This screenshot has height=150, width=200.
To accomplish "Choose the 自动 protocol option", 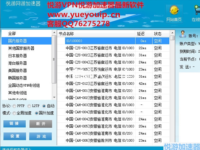I will point(44,106).
